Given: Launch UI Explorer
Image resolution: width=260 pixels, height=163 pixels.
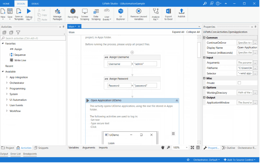Looking at the screenshot, I should [x=121, y=13].
